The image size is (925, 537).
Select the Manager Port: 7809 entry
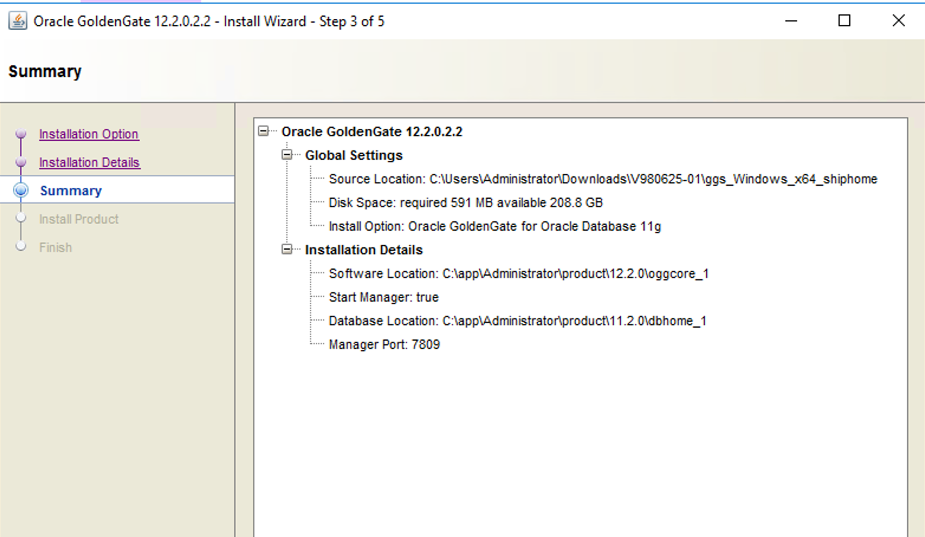coord(384,344)
